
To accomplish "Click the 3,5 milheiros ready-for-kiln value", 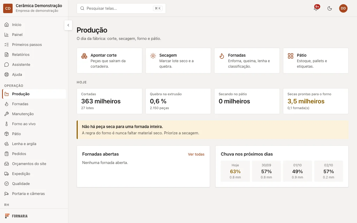I will point(306,101).
